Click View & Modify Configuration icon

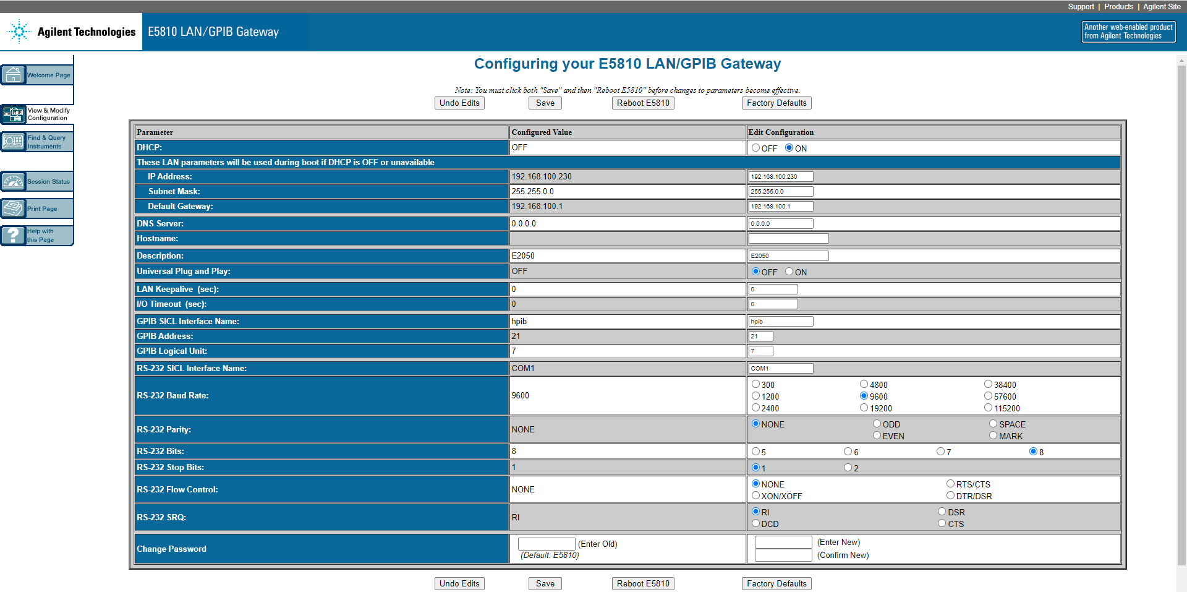13,114
